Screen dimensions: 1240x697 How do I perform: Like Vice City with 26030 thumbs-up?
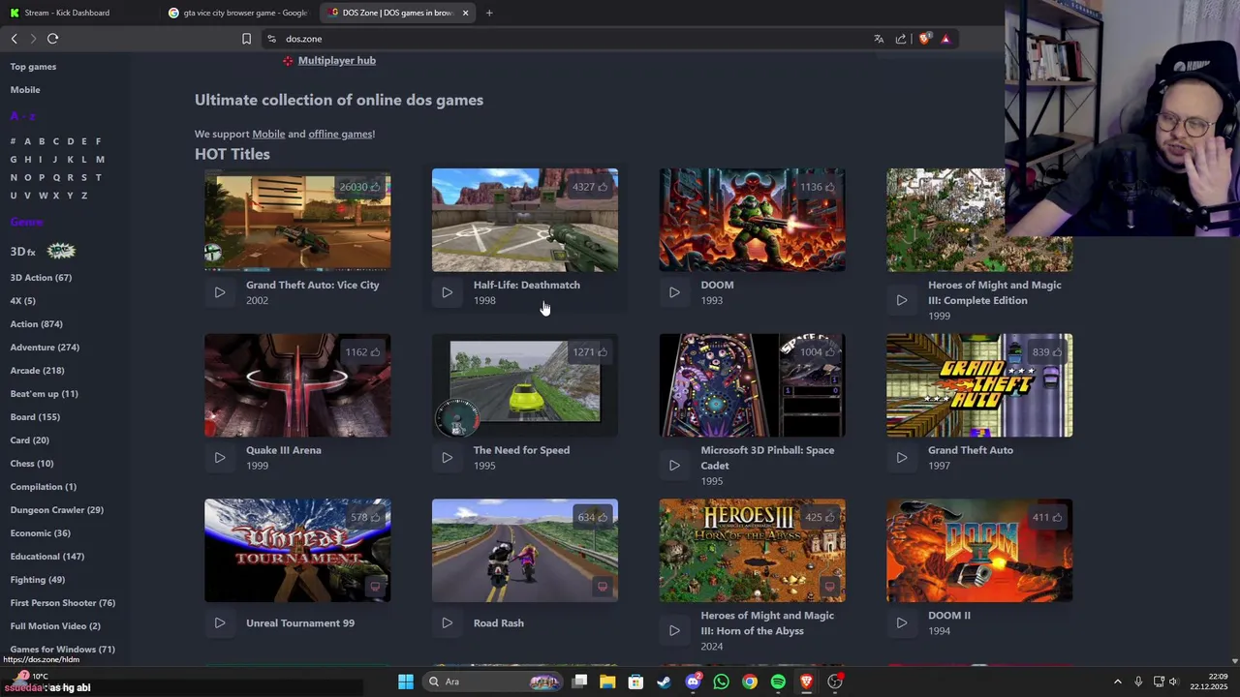[x=360, y=187]
